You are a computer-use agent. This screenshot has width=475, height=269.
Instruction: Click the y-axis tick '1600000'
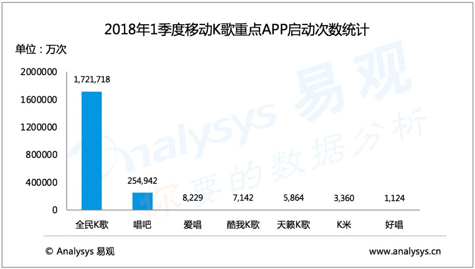point(39,99)
